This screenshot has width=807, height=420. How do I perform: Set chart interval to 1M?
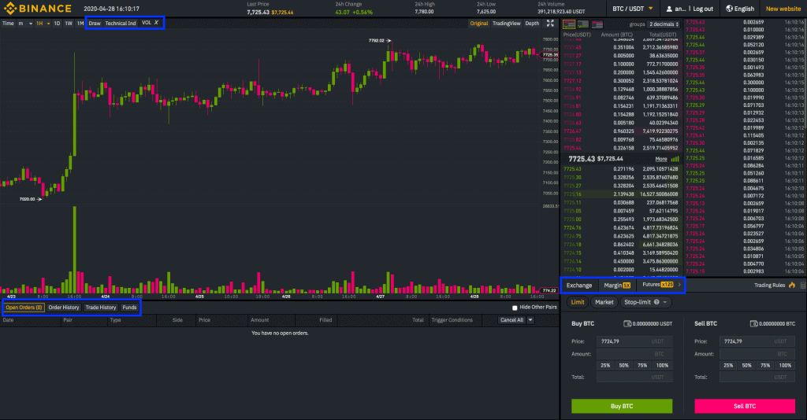80,23
